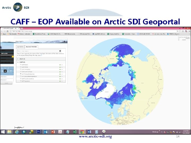The image size is (191, 143).
Task: Uncheck the CAFF PrimaryProductivity layer
Action: 21,74
